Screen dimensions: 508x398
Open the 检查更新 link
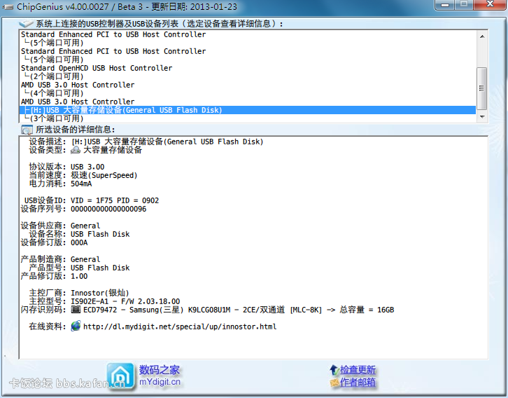pyautogui.click(x=358, y=370)
